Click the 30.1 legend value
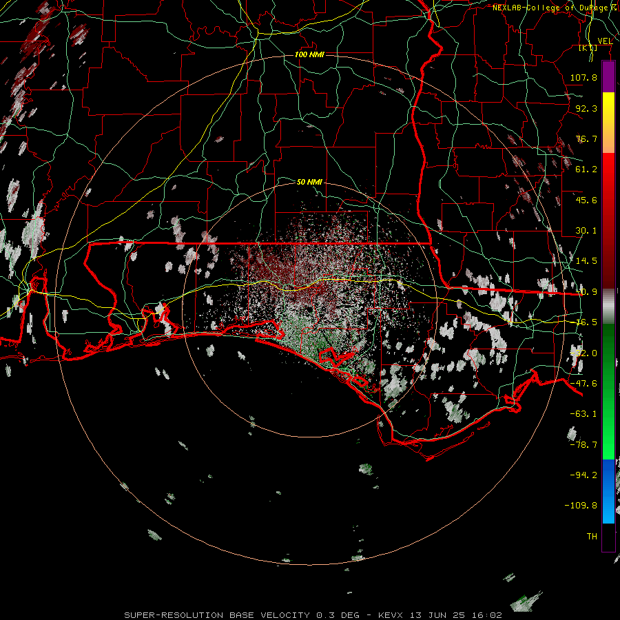 586,231
